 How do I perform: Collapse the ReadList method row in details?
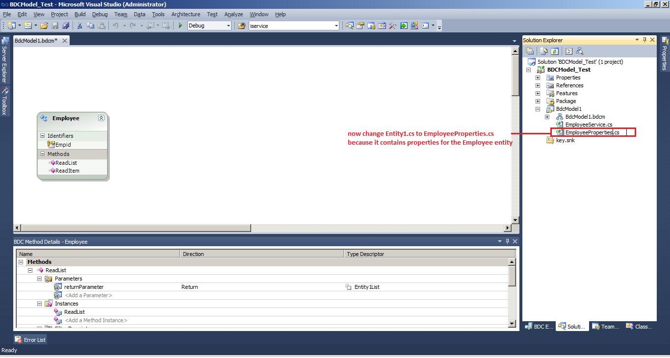[30, 270]
